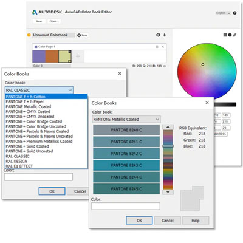Click the top corner handle on the yellow swatch

tap(70, 52)
